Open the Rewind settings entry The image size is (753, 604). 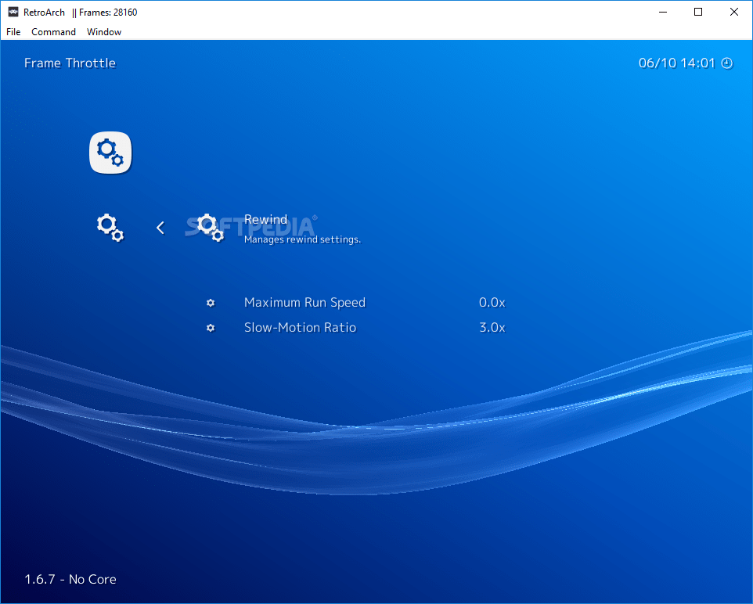pyautogui.click(x=265, y=219)
